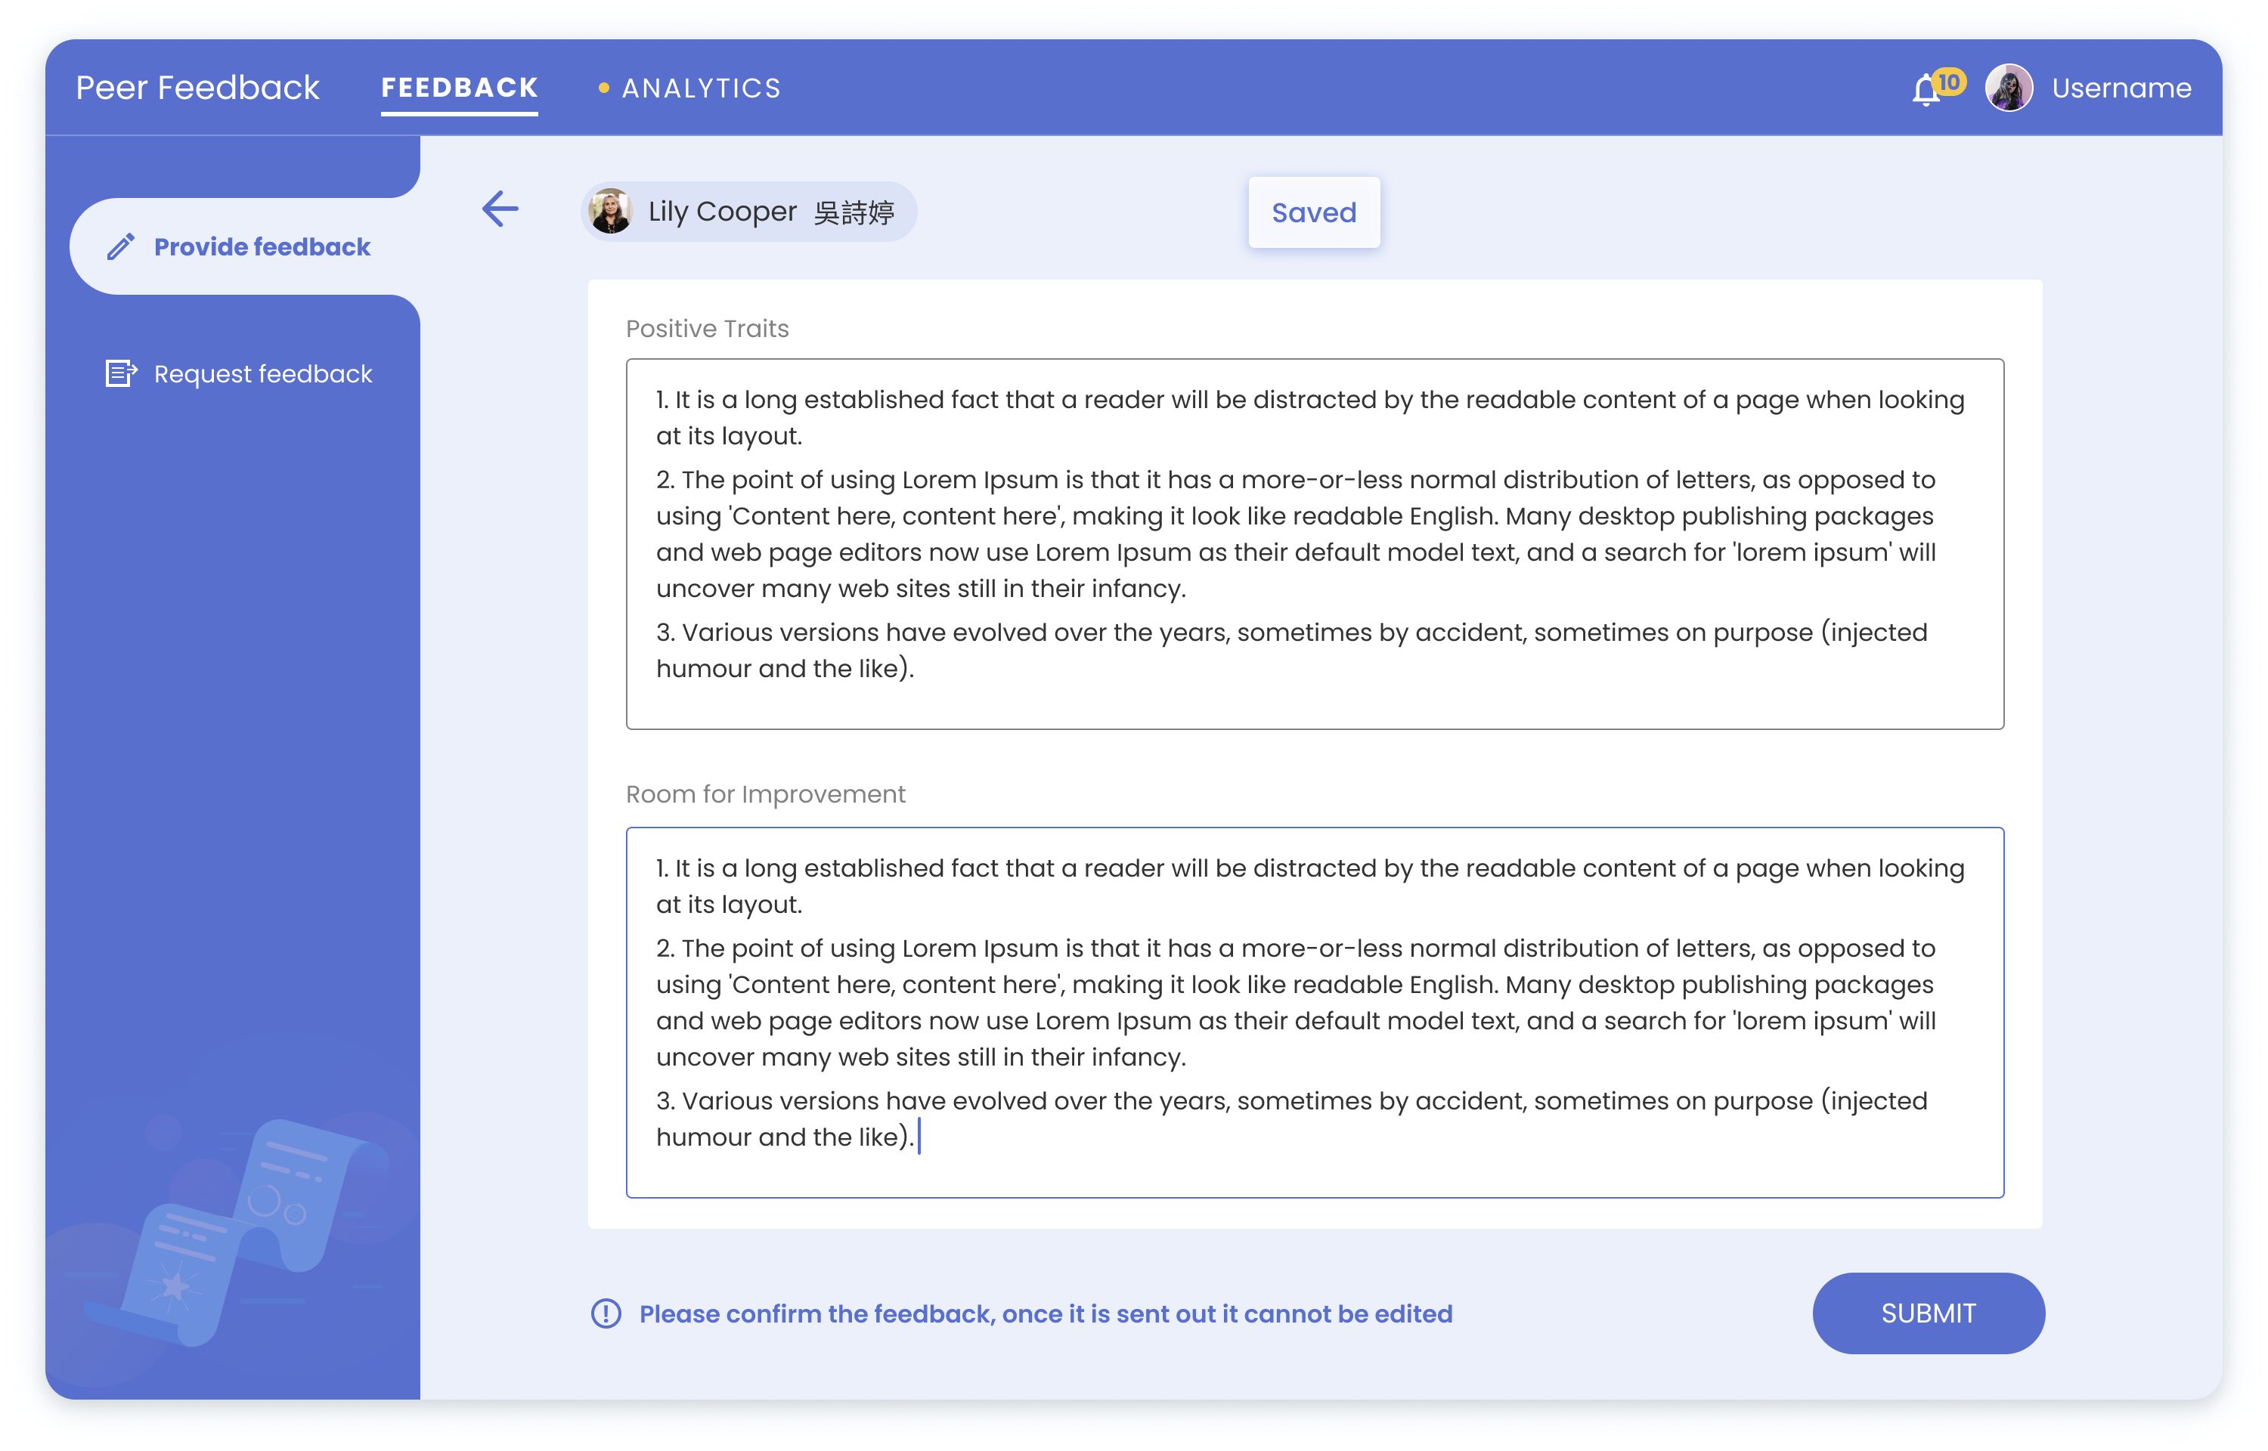Click the Peer Feedback logo text

point(197,88)
